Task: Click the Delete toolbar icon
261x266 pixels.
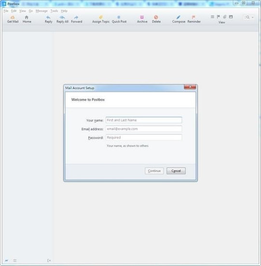Action: pos(156,17)
